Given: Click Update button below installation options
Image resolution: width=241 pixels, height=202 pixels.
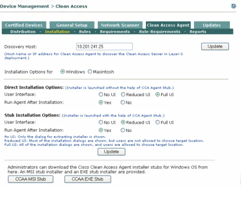Looking at the screenshot, I should point(111,152).
